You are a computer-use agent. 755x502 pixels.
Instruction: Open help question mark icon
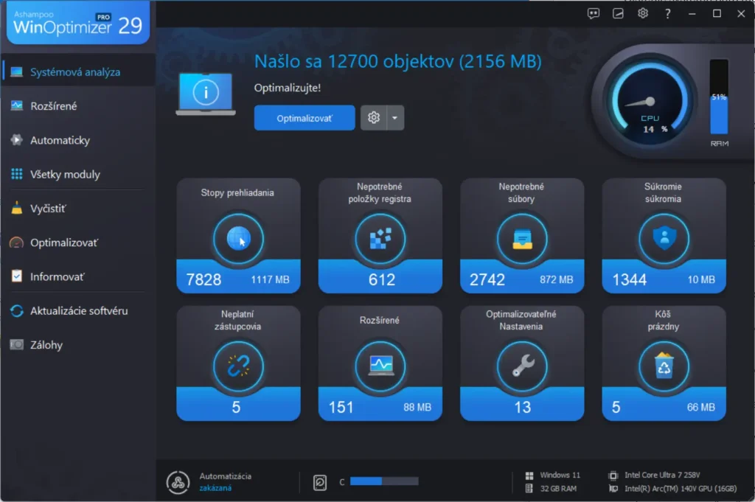tap(667, 14)
